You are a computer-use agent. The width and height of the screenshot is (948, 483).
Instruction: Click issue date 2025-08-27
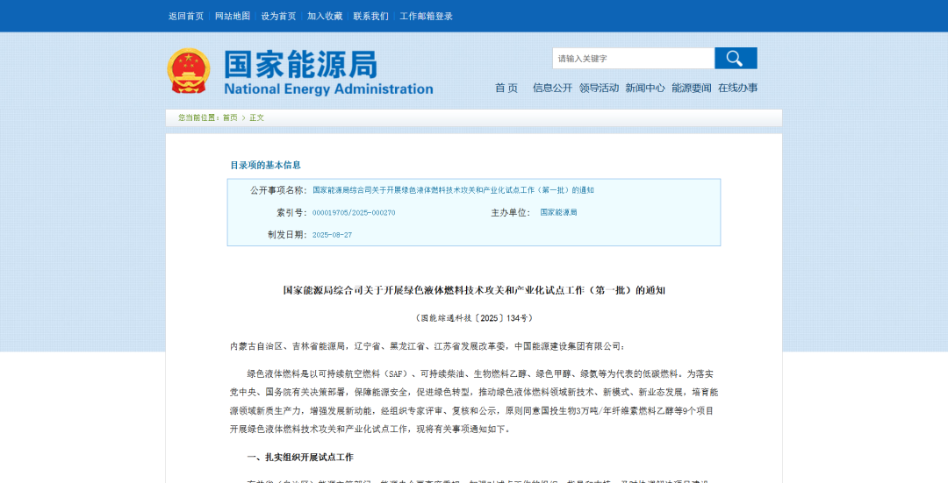pos(332,235)
